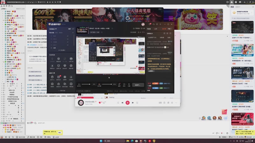This screenshot has width=255, height=143.
Task: Select landscape orientation tab in streaming app
Action: [x=69, y=29]
